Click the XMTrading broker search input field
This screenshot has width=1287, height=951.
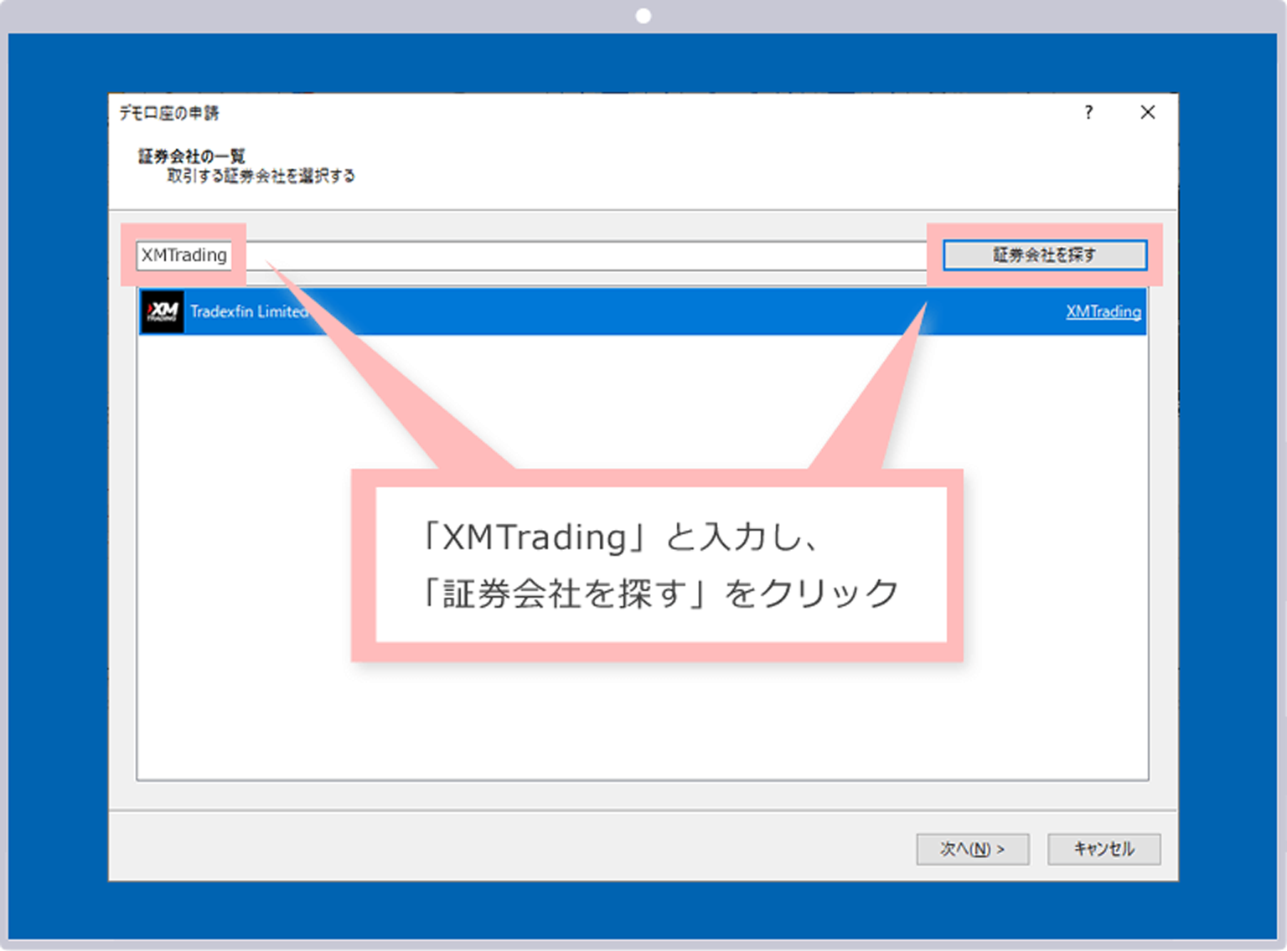click(531, 255)
